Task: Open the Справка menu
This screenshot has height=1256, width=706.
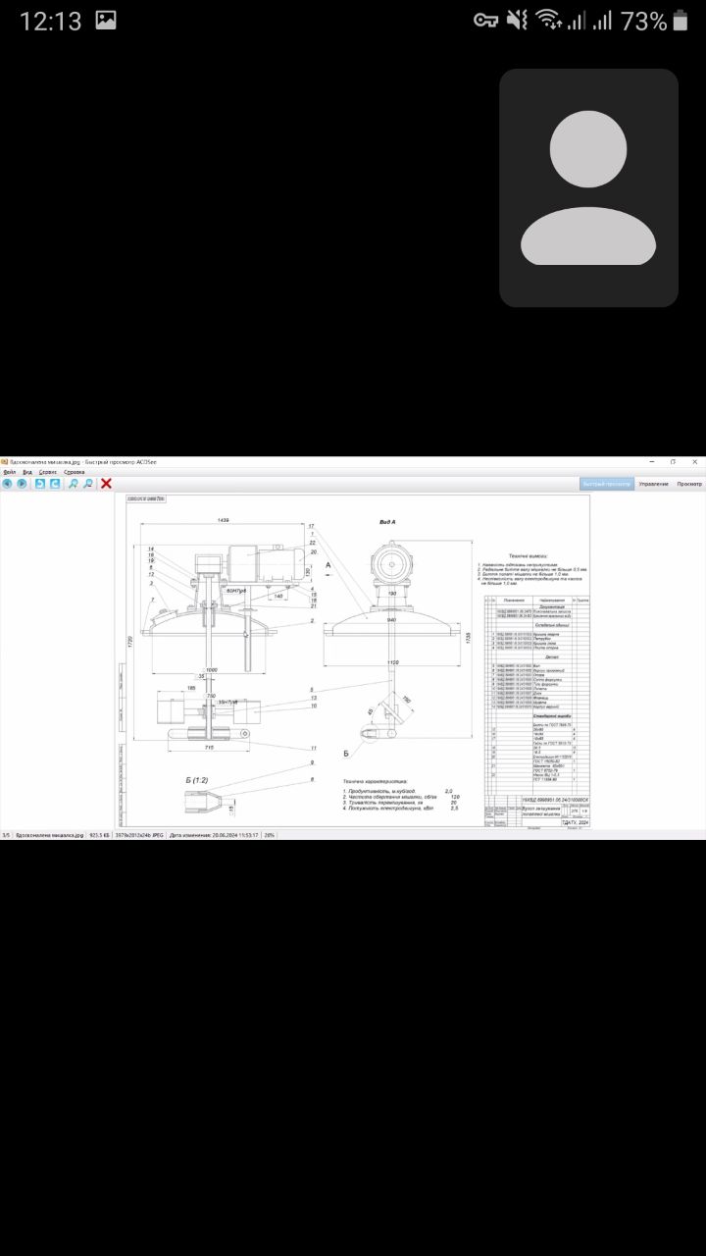Action: pyautogui.click(x=75, y=472)
